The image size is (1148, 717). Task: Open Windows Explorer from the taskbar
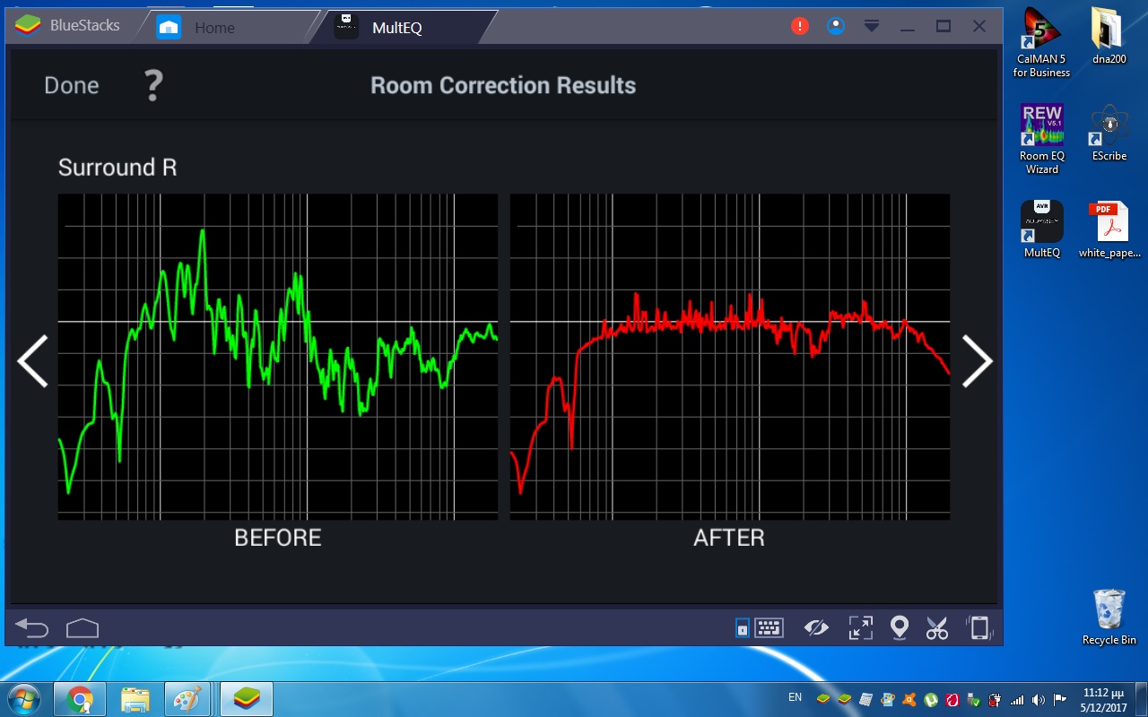click(135, 699)
